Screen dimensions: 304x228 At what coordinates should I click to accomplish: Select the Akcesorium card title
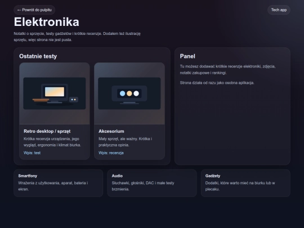[x=111, y=131]
